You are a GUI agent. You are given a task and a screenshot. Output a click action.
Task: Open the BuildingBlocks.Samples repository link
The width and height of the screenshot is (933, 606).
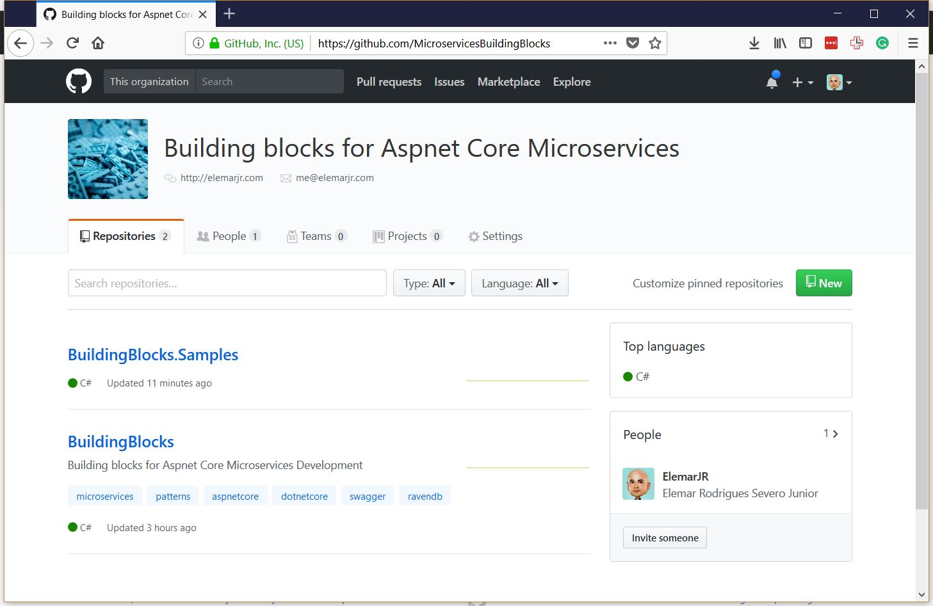[153, 355]
